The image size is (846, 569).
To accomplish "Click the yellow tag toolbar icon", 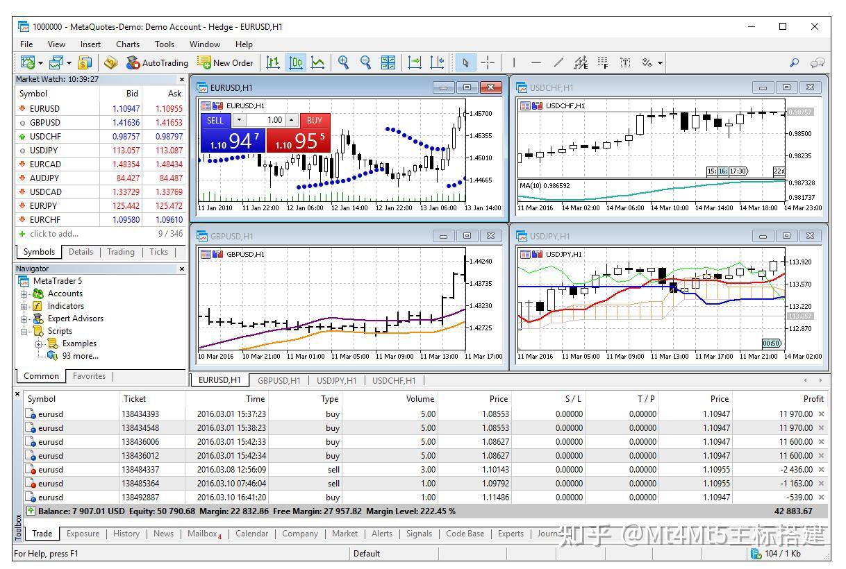I will point(110,62).
